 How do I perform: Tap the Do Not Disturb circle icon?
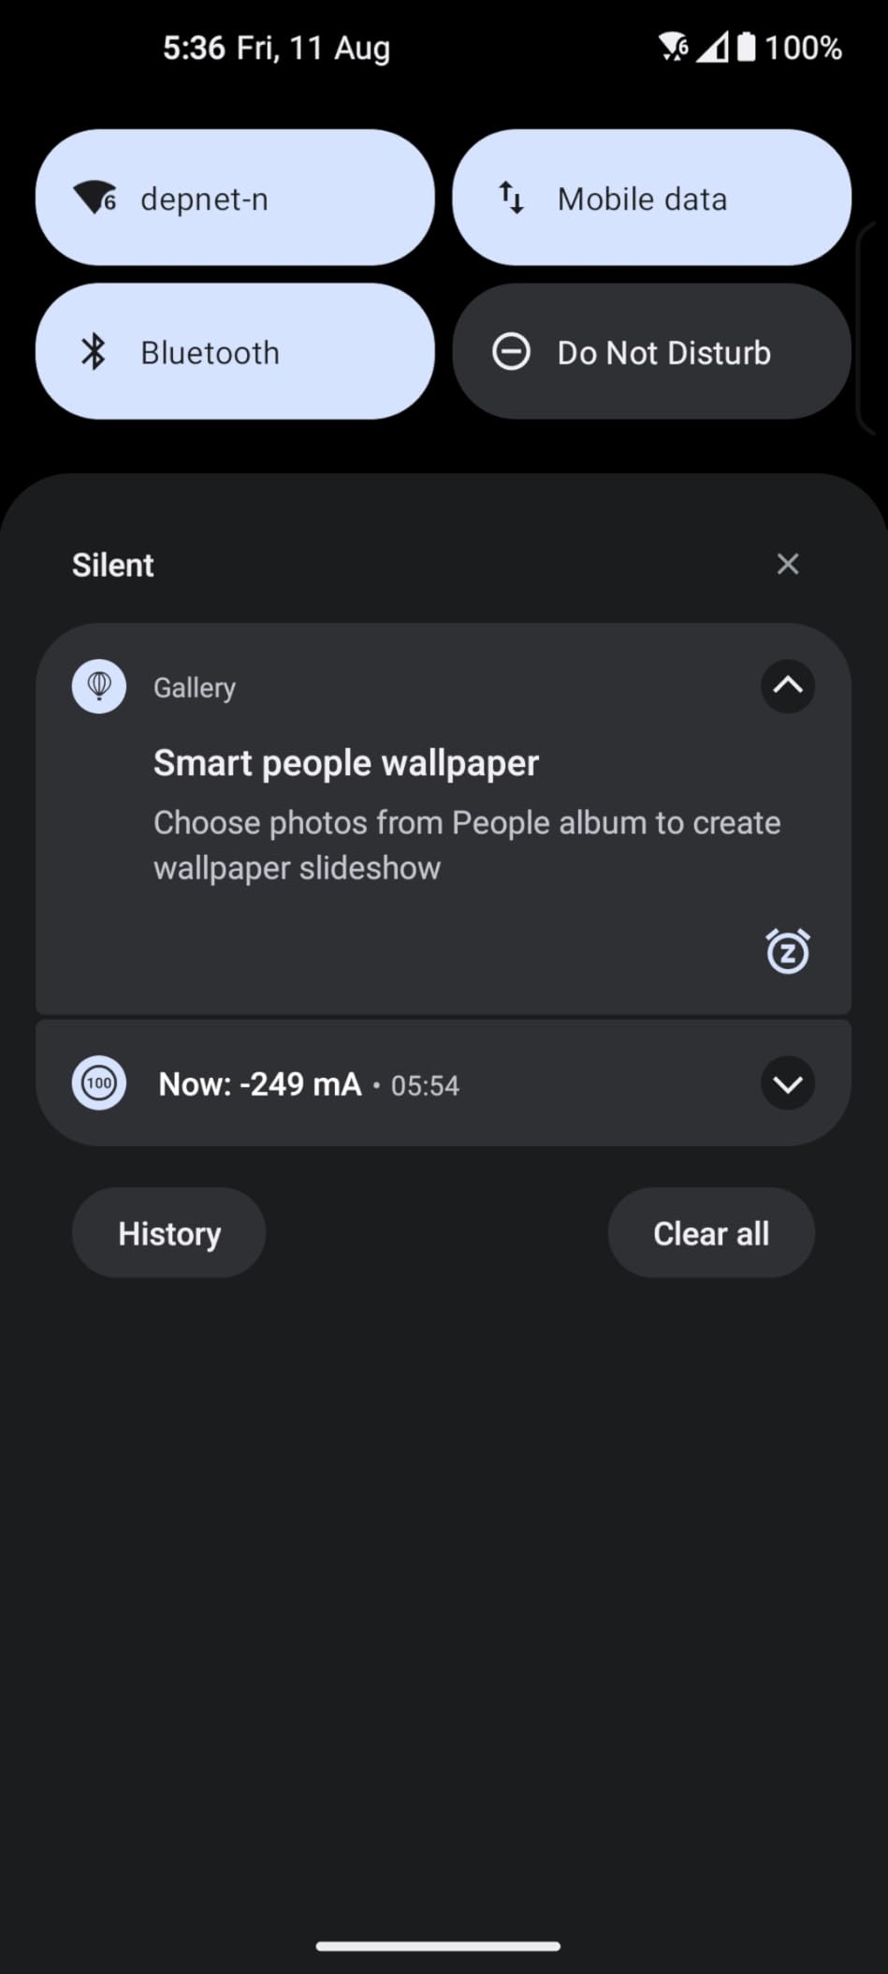(x=511, y=352)
